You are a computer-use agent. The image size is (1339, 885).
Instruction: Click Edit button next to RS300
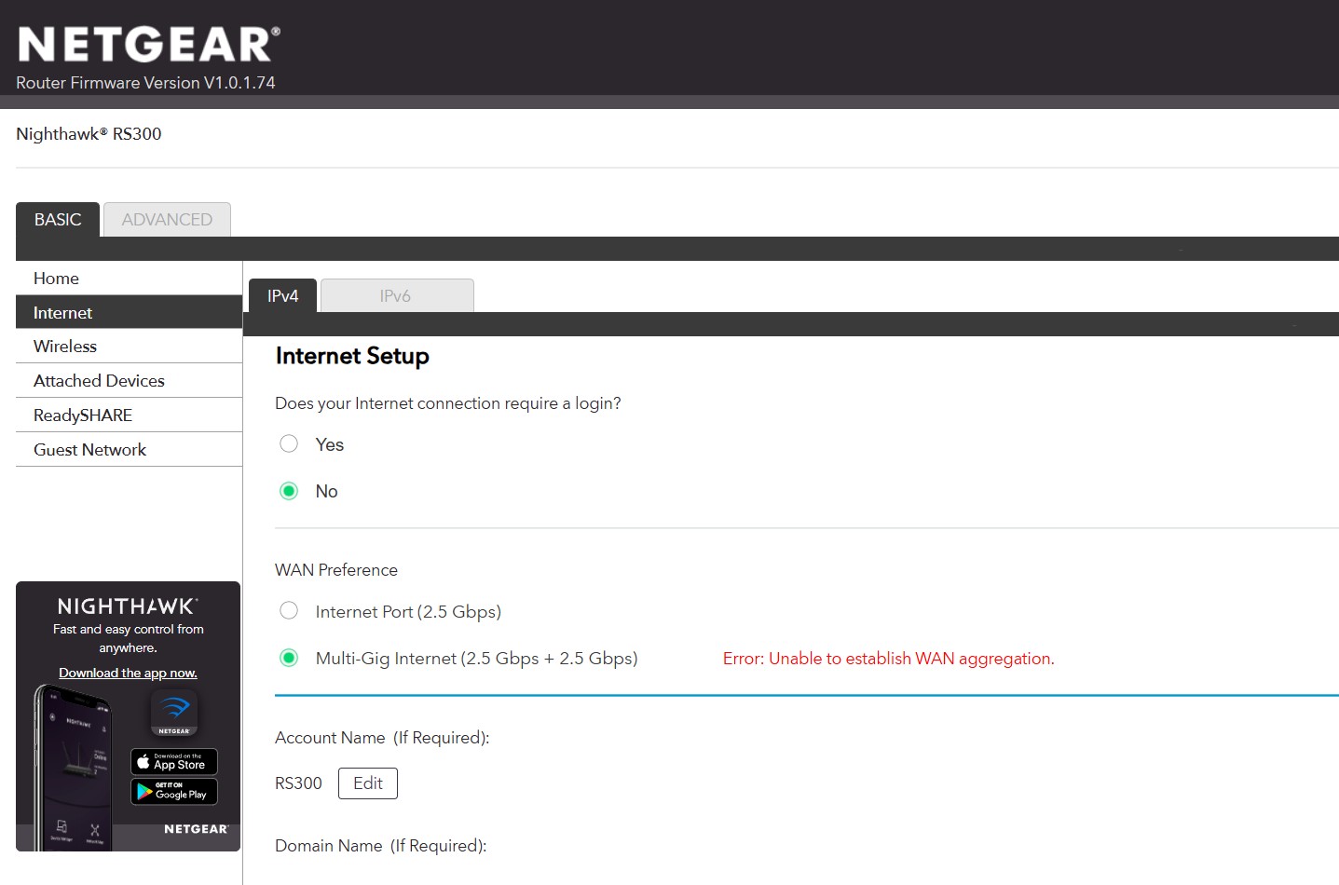(367, 783)
